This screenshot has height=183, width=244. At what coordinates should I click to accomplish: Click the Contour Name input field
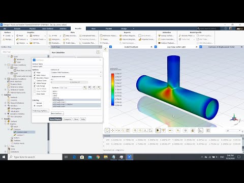click(x=67, y=67)
